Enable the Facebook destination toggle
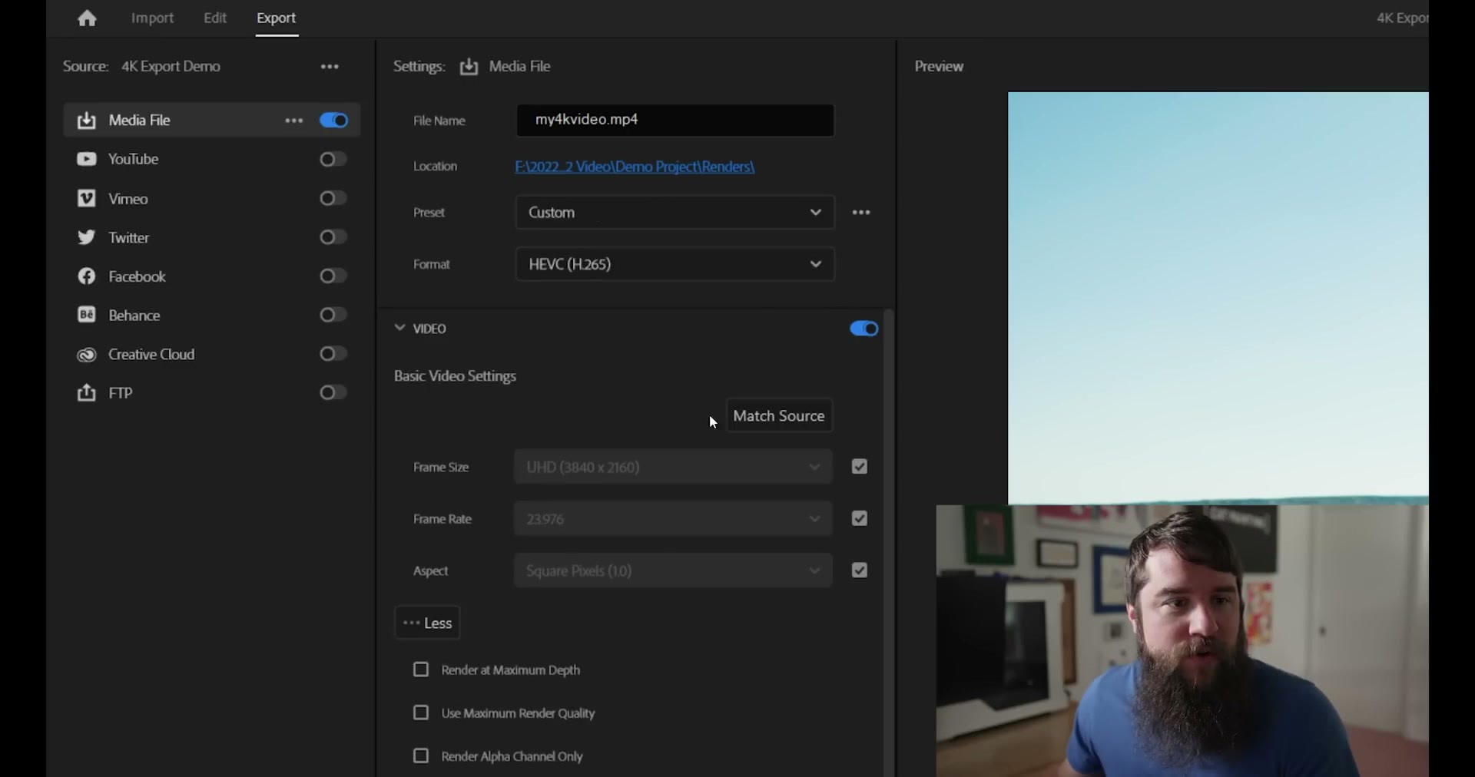The image size is (1475, 777). (333, 276)
